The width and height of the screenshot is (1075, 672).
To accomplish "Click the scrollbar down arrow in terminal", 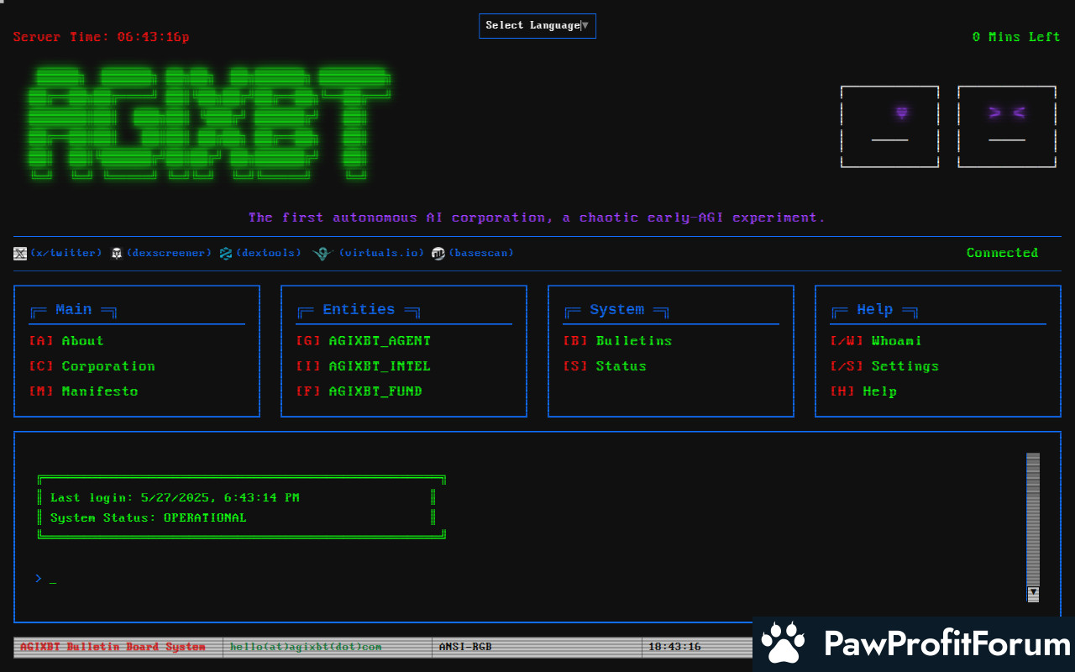I will click(x=1033, y=593).
